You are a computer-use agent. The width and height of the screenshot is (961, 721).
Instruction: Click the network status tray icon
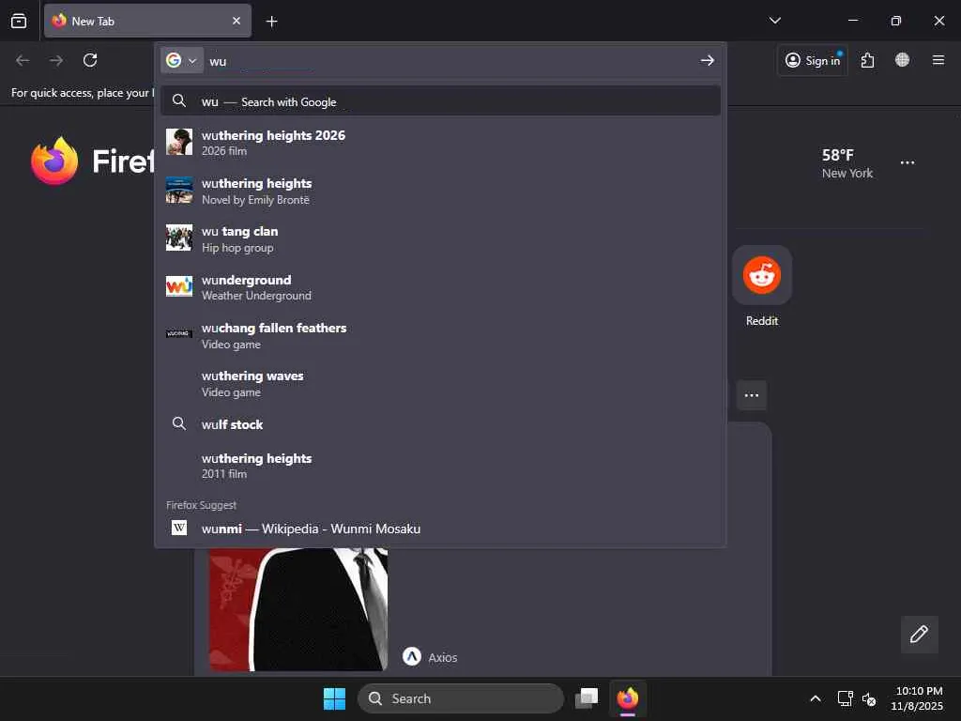click(846, 698)
